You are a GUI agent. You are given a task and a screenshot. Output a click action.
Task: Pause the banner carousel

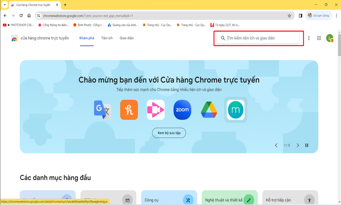pos(307,145)
